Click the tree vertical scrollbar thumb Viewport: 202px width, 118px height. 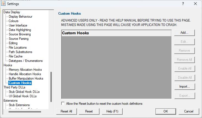(x=51, y=87)
